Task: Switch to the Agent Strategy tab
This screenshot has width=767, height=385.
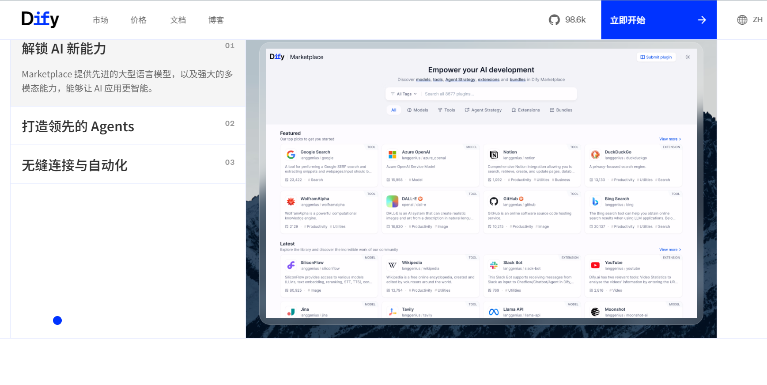Action: pos(483,110)
